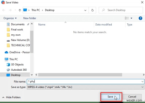The height and width of the screenshot is (103, 145).
Task: Click the Cancel button
Action: [x=132, y=97]
